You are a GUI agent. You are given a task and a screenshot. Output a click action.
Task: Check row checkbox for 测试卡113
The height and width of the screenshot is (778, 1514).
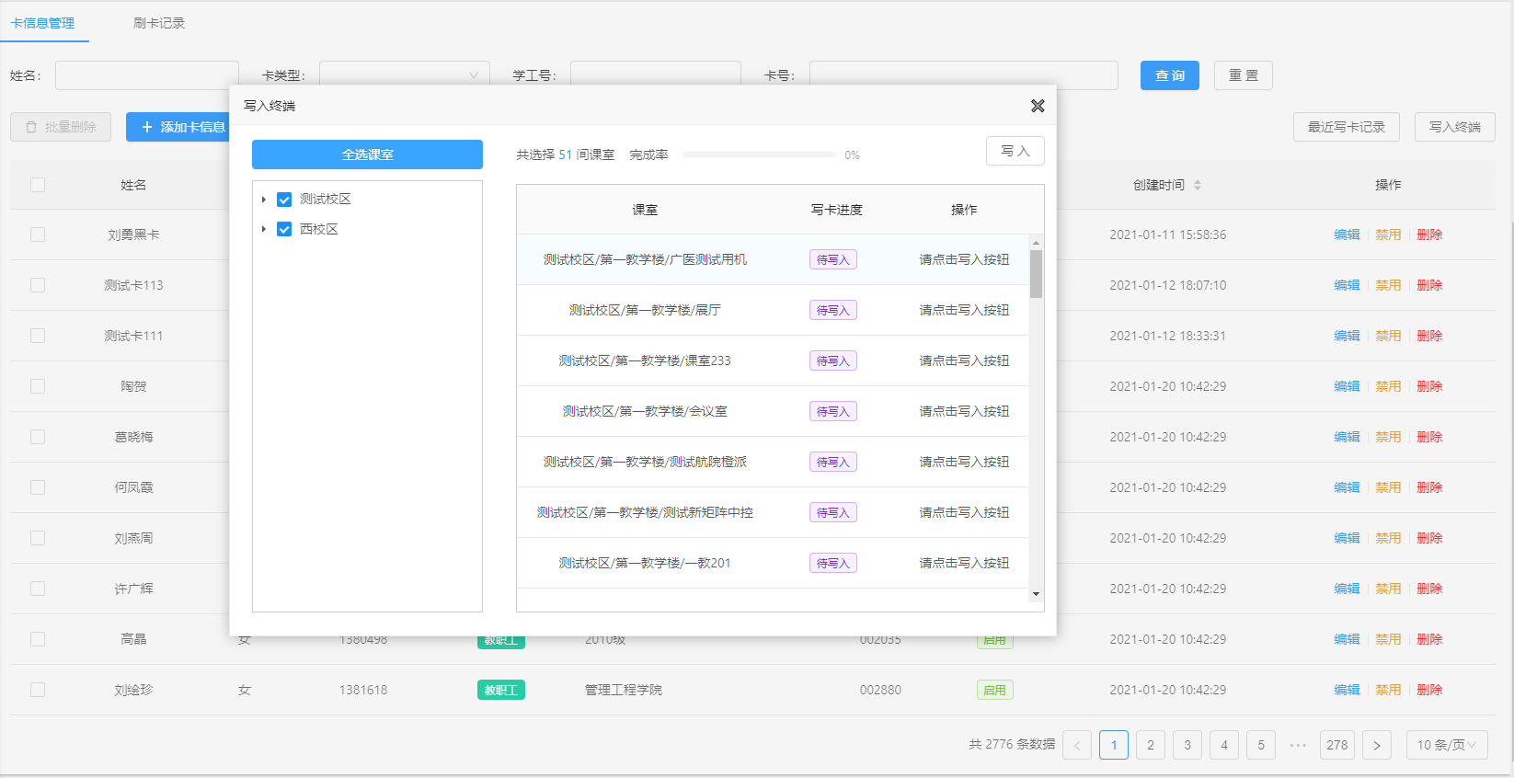(x=38, y=285)
